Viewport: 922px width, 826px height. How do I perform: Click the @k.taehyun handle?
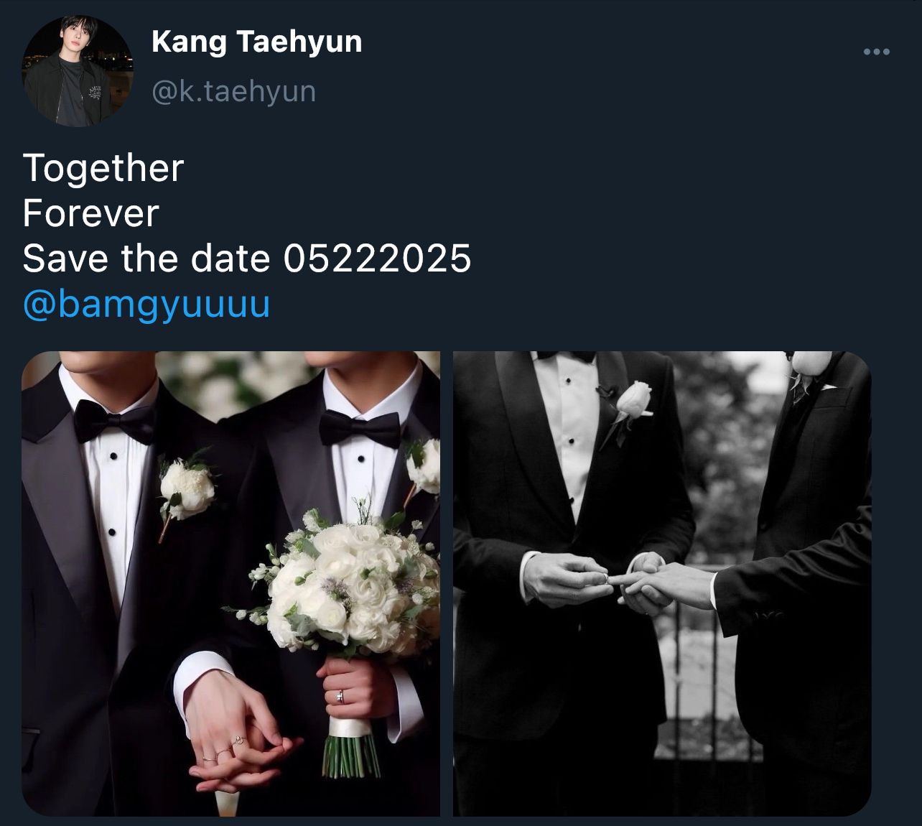pos(233,91)
